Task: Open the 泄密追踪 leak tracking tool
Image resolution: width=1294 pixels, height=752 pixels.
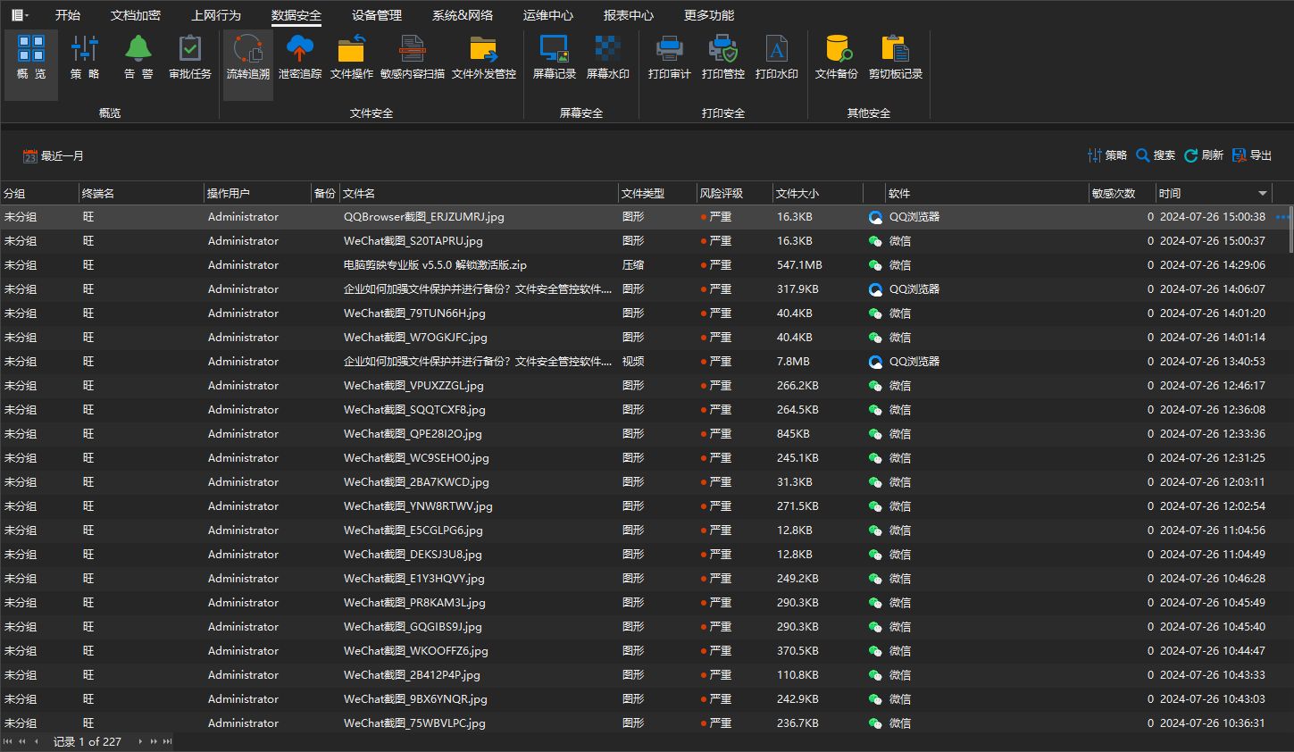Action: coord(300,58)
